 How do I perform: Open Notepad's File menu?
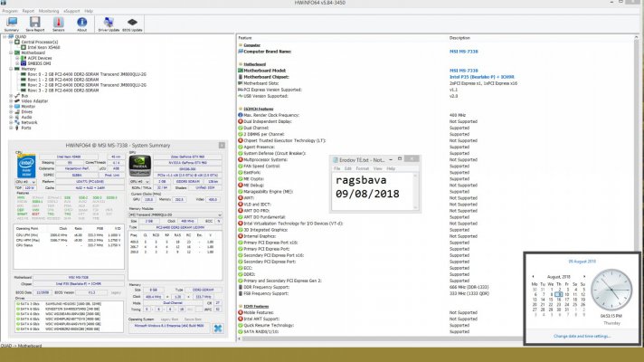tap(336, 168)
